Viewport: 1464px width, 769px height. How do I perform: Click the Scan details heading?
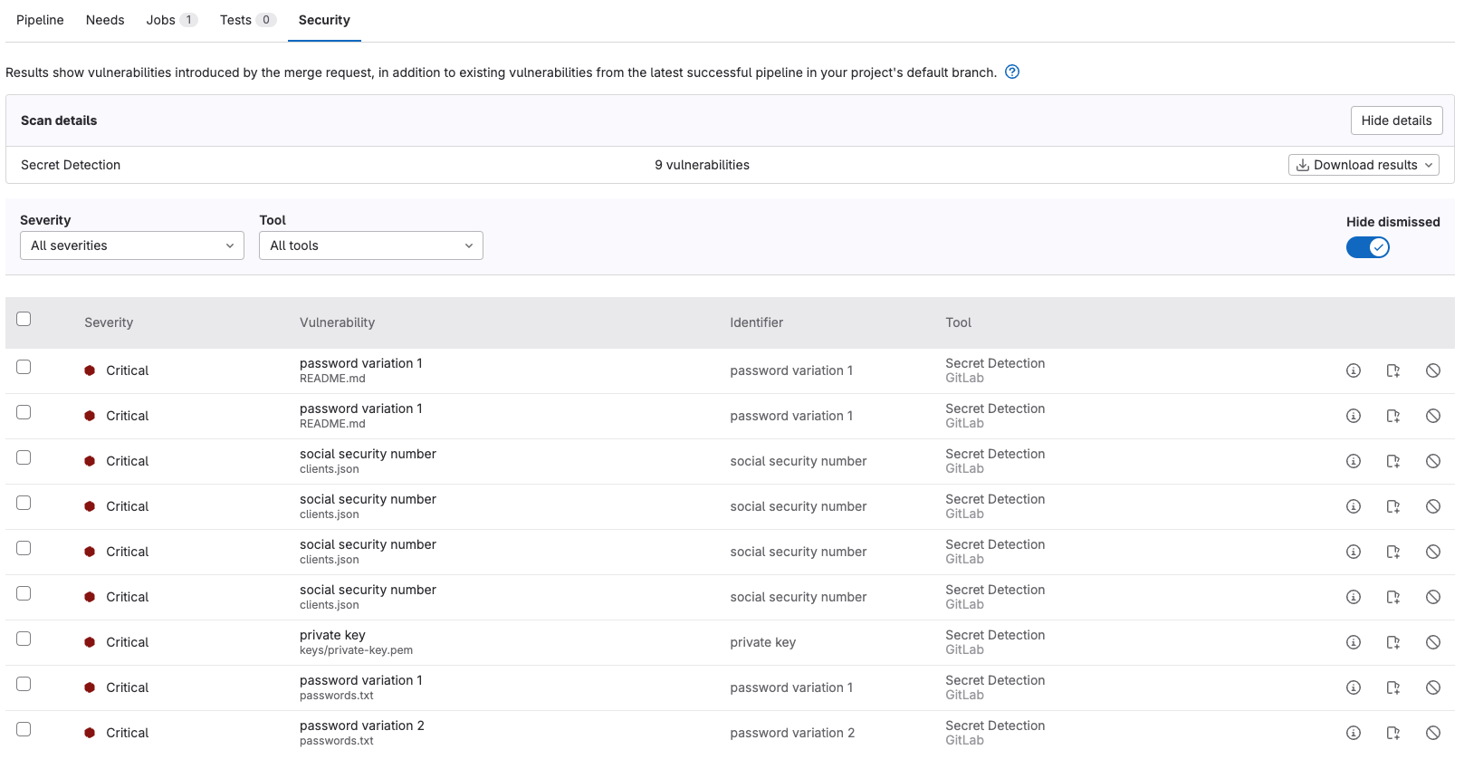point(59,120)
